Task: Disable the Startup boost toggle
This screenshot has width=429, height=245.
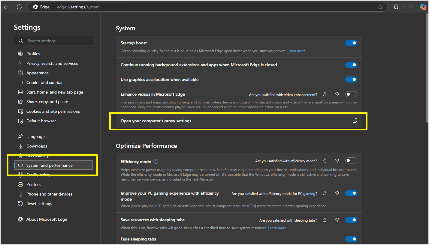Action: [351, 43]
